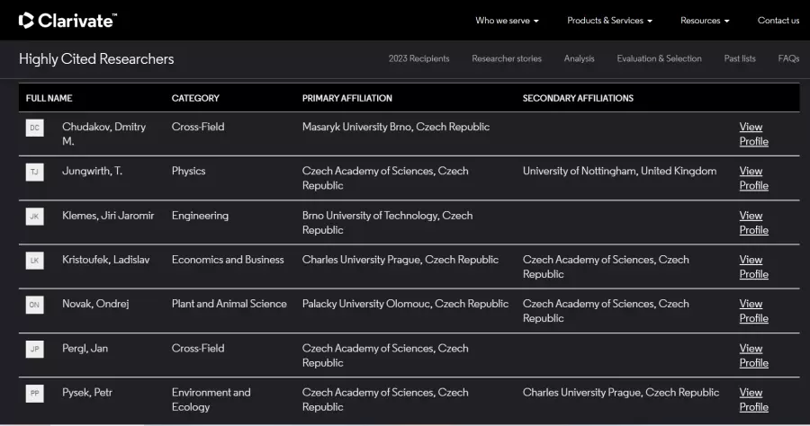Switch to Researcher stories section

pos(507,58)
